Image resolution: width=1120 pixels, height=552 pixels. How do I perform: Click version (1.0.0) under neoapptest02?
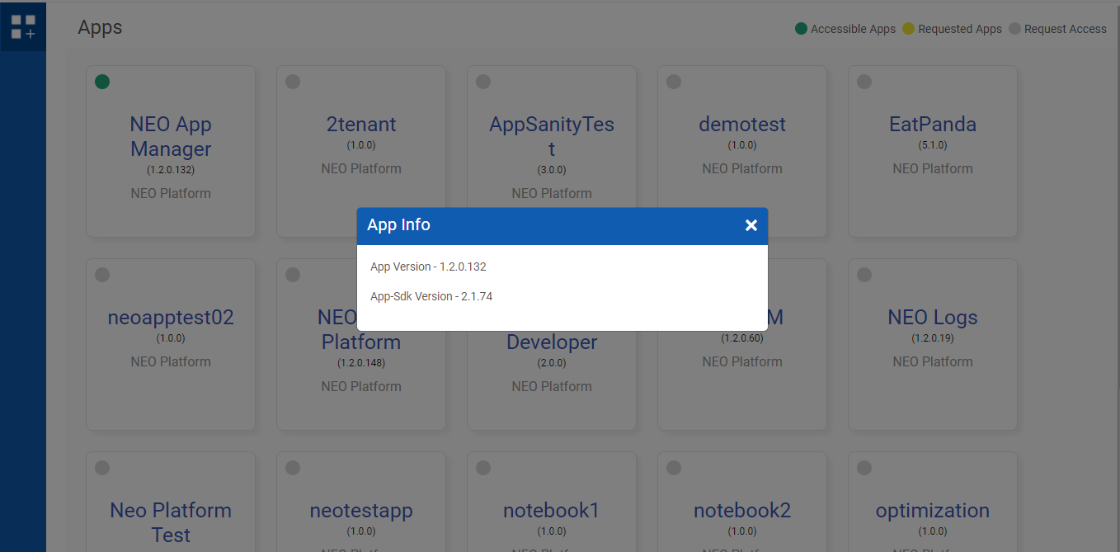(x=171, y=338)
